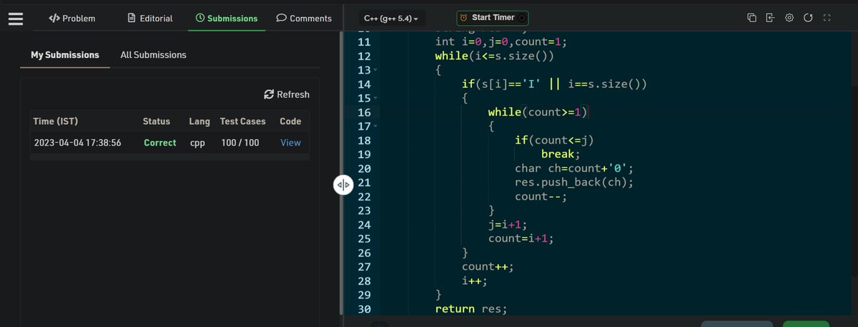The image size is (858, 327).
Task: Click line number 20 in the gutter
Action: (363, 168)
